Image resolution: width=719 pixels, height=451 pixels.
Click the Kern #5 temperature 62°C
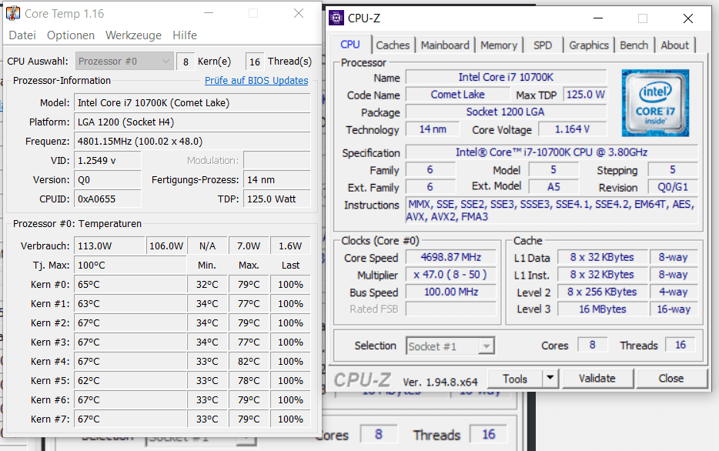click(x=130, y=380)
